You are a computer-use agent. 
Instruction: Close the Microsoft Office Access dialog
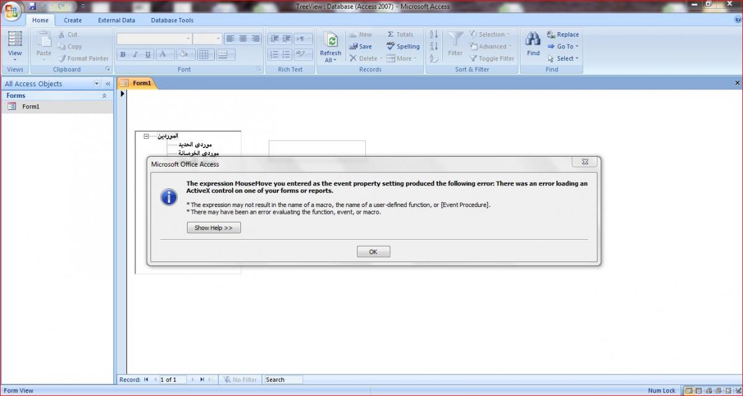(x=584, y=162)
